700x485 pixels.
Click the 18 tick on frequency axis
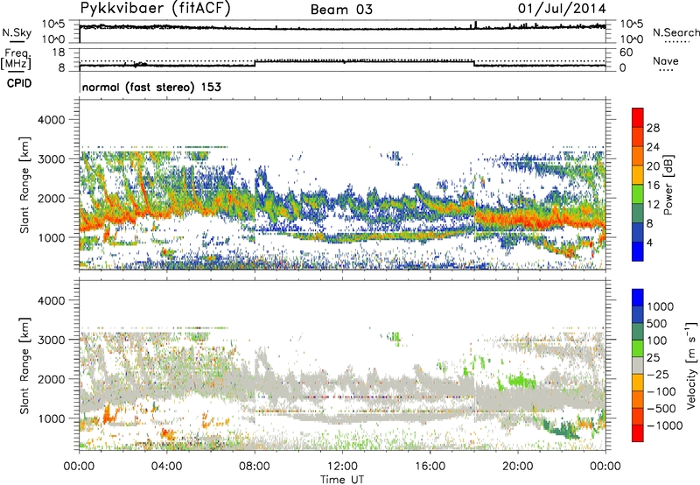(58, 53)
